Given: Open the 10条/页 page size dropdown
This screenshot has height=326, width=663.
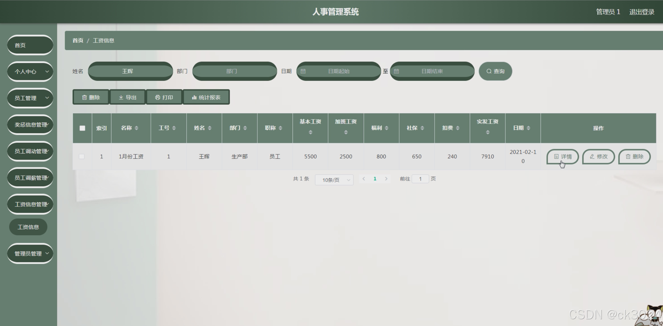Looking at the screenshot, I should (334, 180).
